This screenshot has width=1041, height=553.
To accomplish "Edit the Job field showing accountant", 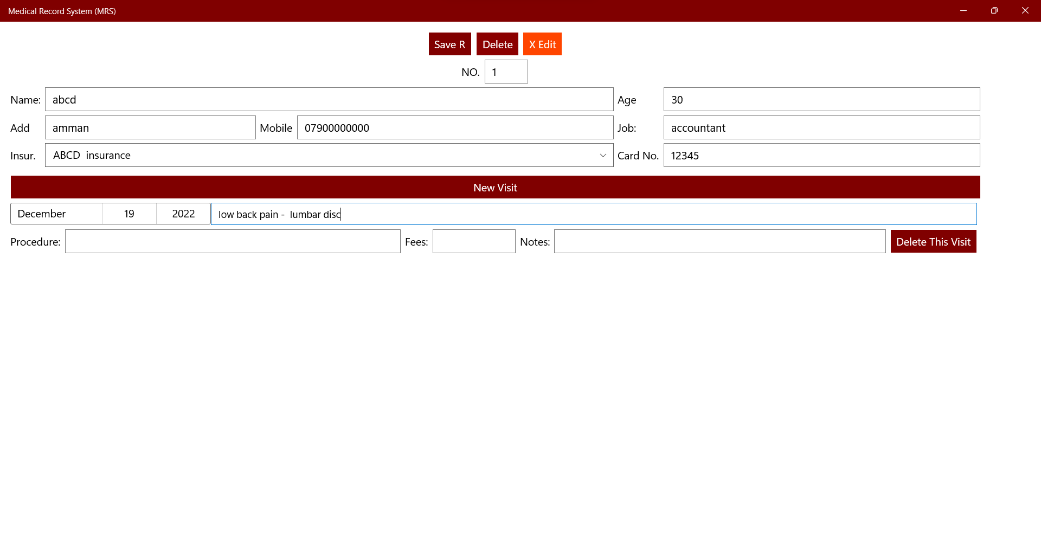I will point(821,127).
